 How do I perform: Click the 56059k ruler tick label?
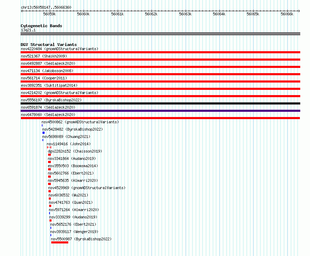pyautogui.click(x=49, y=14)
